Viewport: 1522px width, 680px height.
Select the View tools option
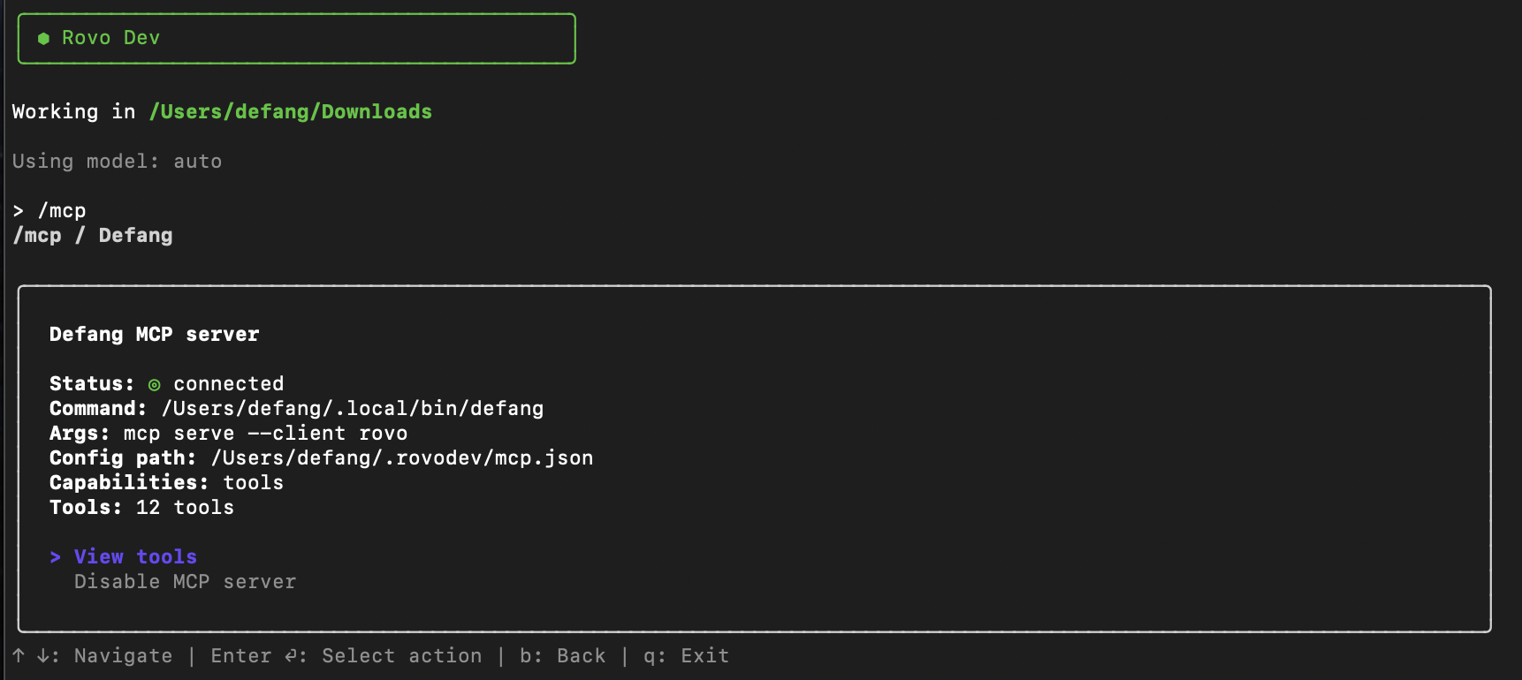coord(135,556)
